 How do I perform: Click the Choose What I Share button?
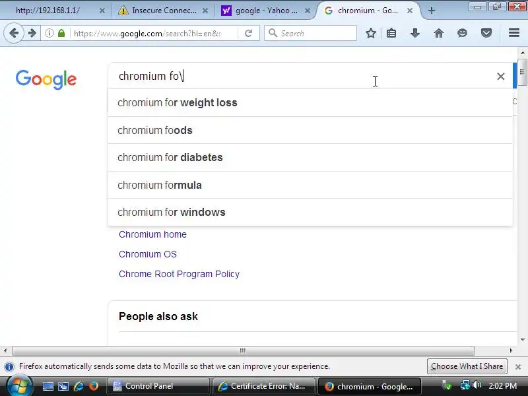point(467,366)
